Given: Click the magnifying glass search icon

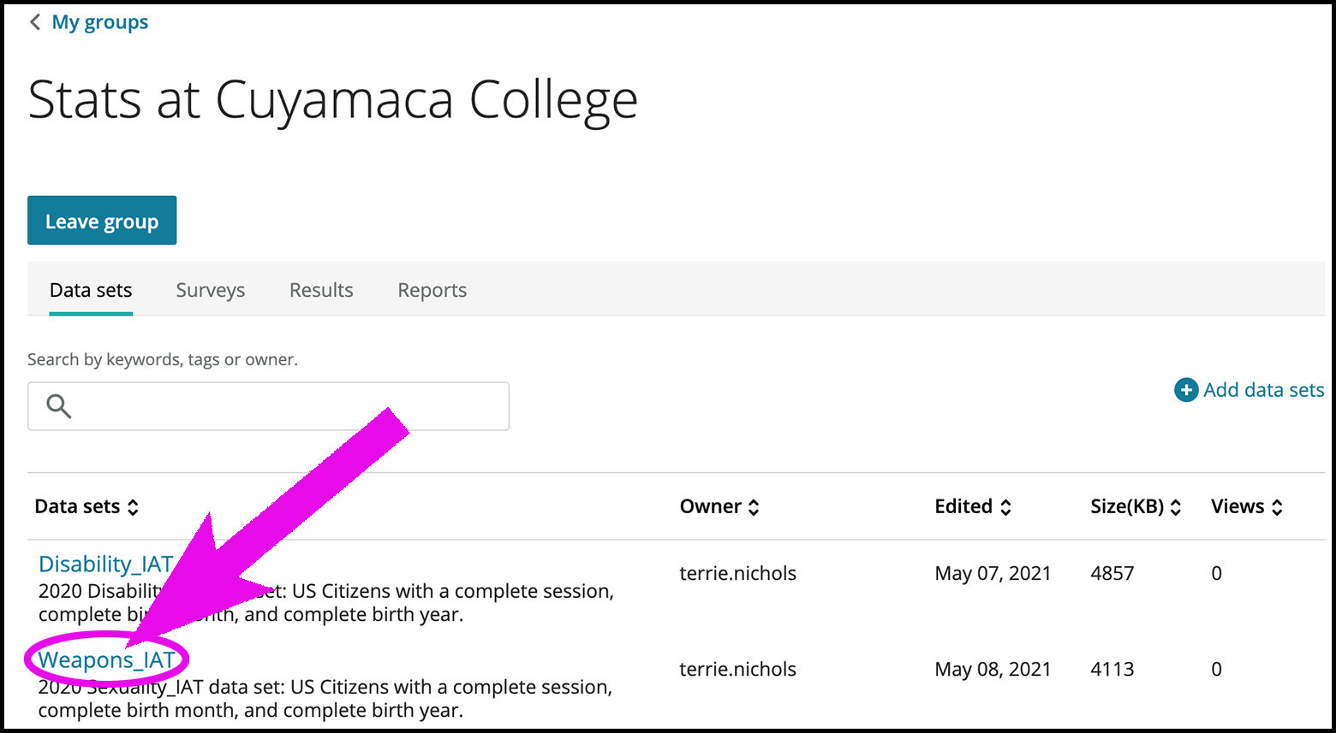Looking at the screenshot, I should coord(58,406).
